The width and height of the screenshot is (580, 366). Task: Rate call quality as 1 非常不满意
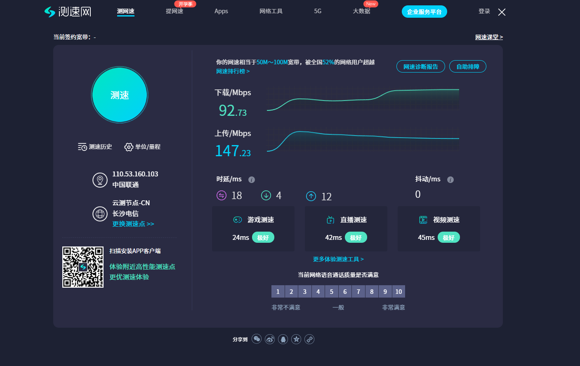pos(278,291)
